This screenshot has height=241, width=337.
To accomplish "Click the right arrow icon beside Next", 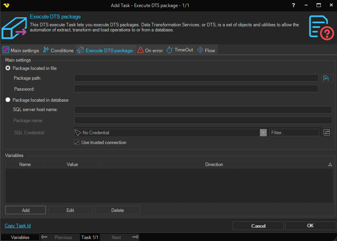I will [135, 237].
